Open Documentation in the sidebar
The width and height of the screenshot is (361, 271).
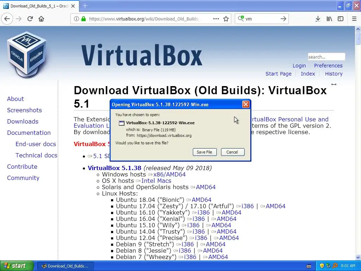[x=29, y=133]
